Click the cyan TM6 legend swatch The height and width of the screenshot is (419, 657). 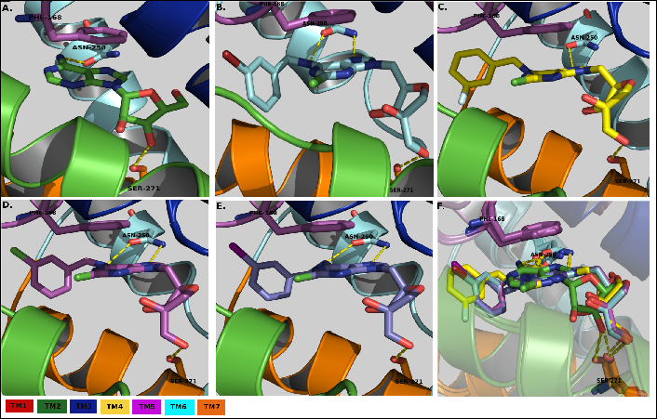pyautogui.click(x=179, y=407)
